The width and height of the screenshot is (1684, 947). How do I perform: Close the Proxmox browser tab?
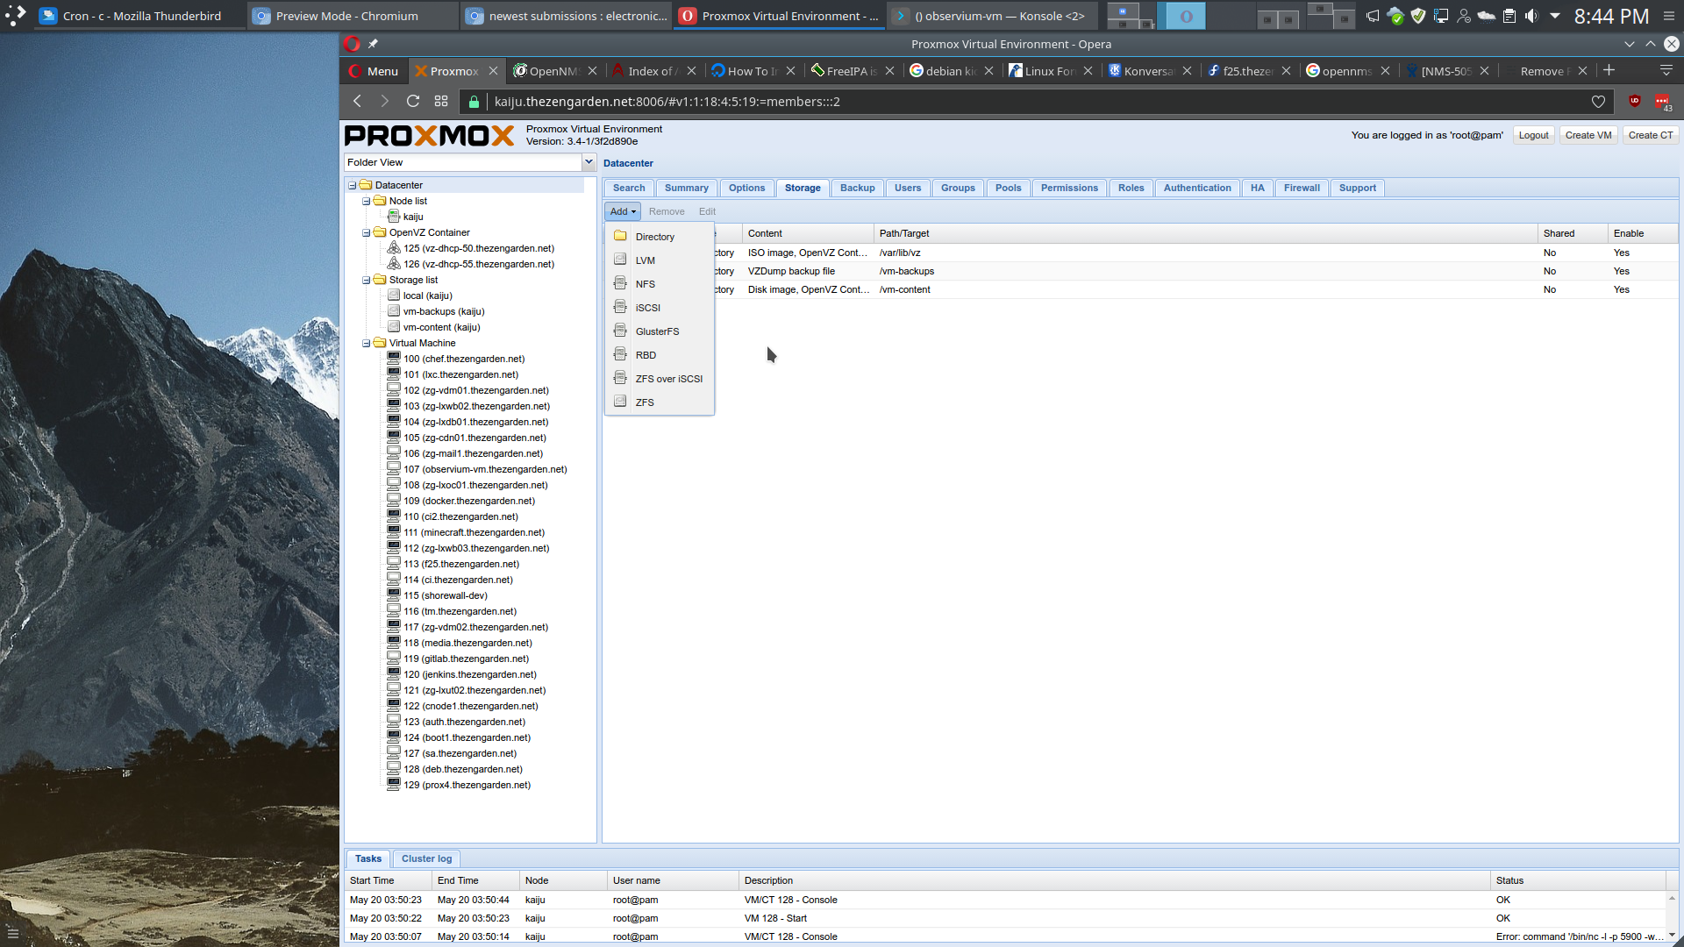tap(493, 71)
